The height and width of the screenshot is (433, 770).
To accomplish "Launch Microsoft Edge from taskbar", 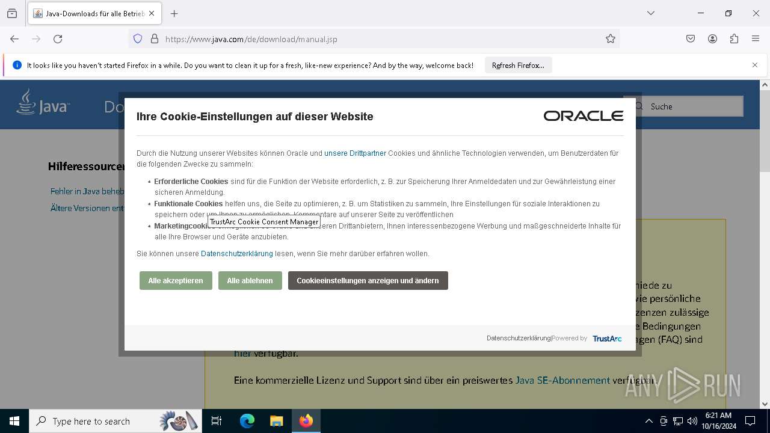I will [247, 421].
